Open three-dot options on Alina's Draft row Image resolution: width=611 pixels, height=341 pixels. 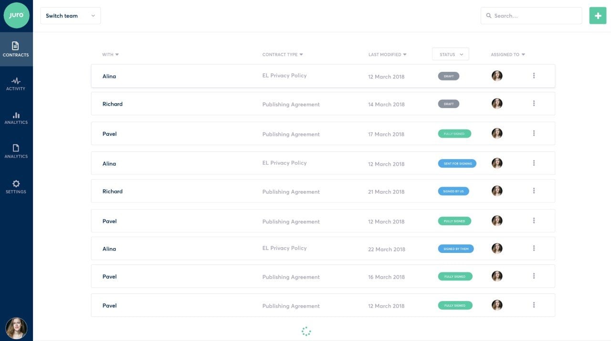(534, 75)
